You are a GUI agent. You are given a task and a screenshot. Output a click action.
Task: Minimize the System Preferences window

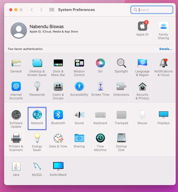tap(16, 10)
